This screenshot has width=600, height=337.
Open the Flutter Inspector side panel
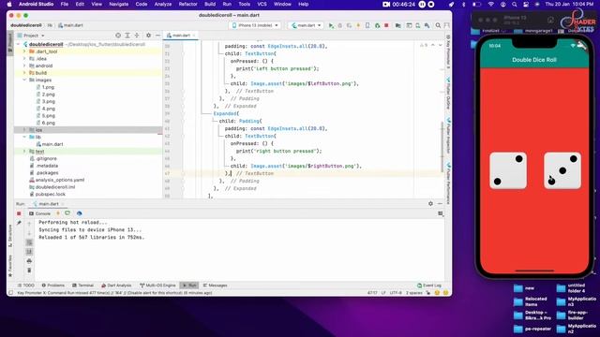coord(448,136)
